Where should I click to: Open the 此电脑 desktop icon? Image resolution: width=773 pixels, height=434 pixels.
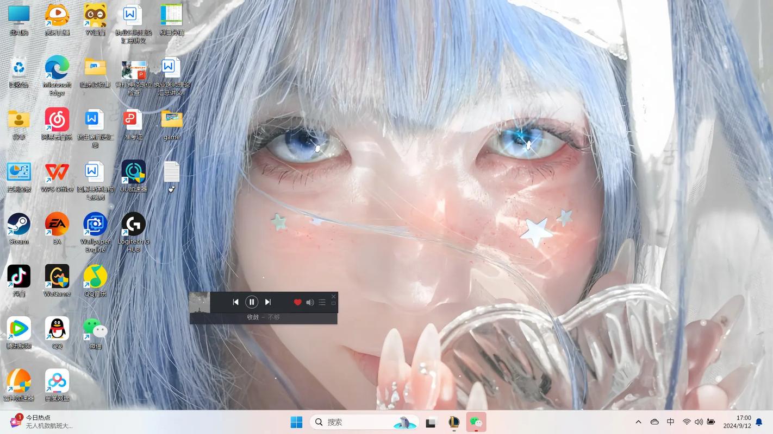pyautogui.click(x=18, y=20)
